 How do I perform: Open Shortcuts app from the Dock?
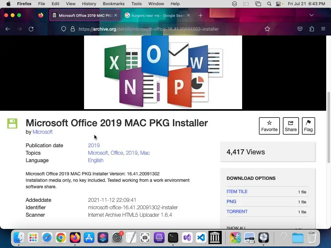click(103, 238)
